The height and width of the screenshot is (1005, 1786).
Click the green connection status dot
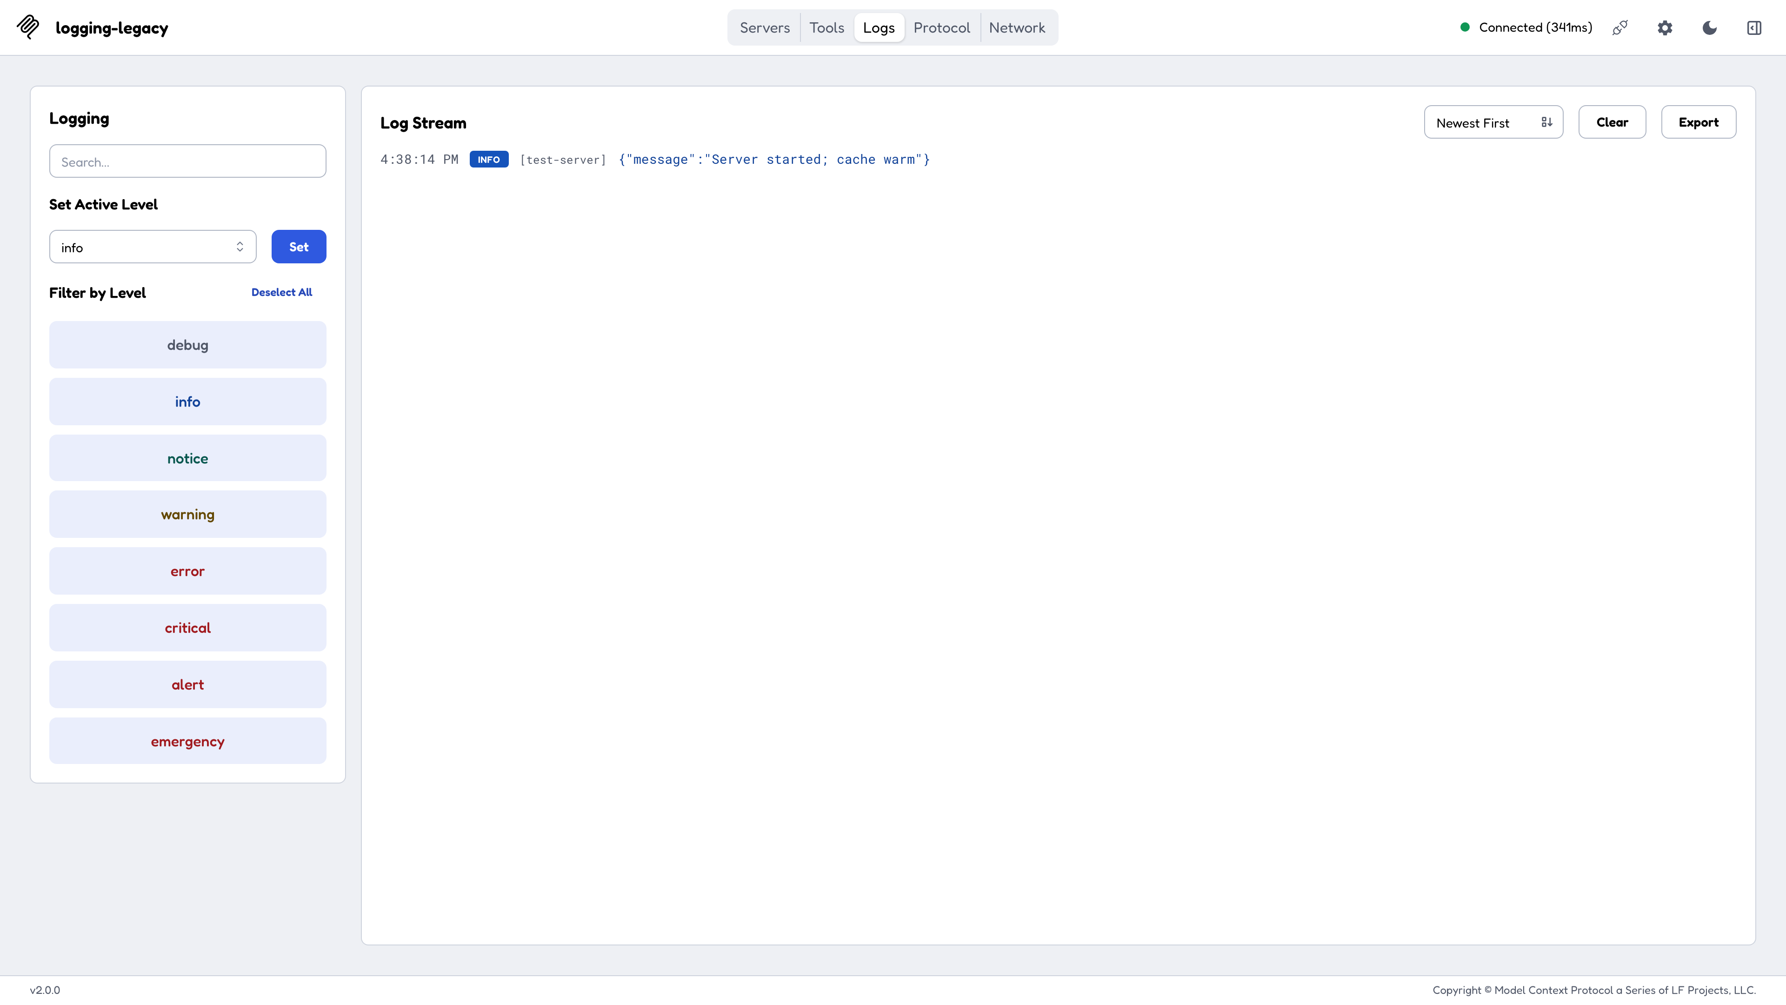(1465, 27)
